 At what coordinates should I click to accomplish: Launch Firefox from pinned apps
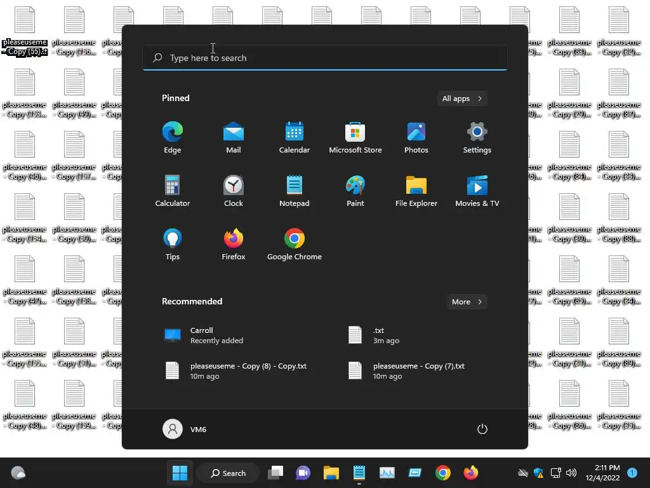[x=234, y=245]
